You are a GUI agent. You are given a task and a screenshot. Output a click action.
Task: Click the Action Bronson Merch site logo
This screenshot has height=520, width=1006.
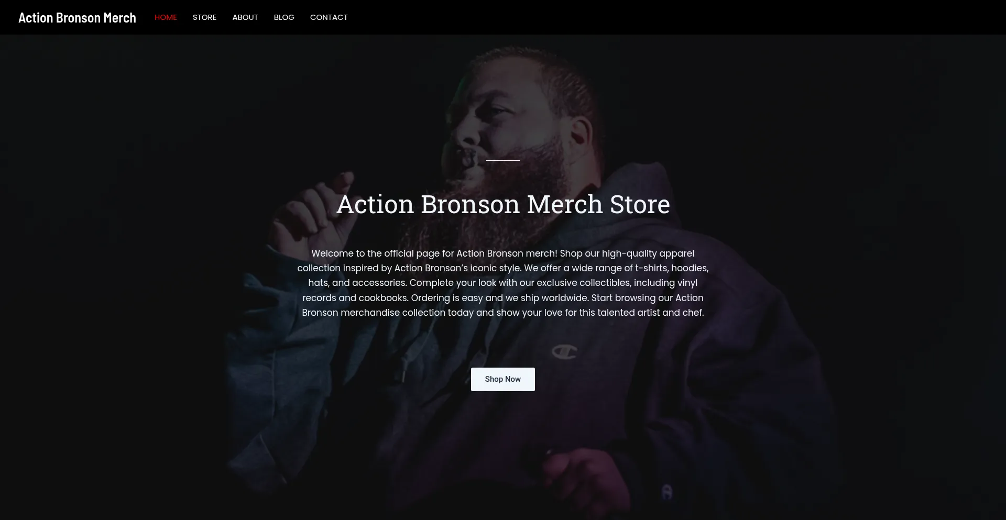pos(77,18)
